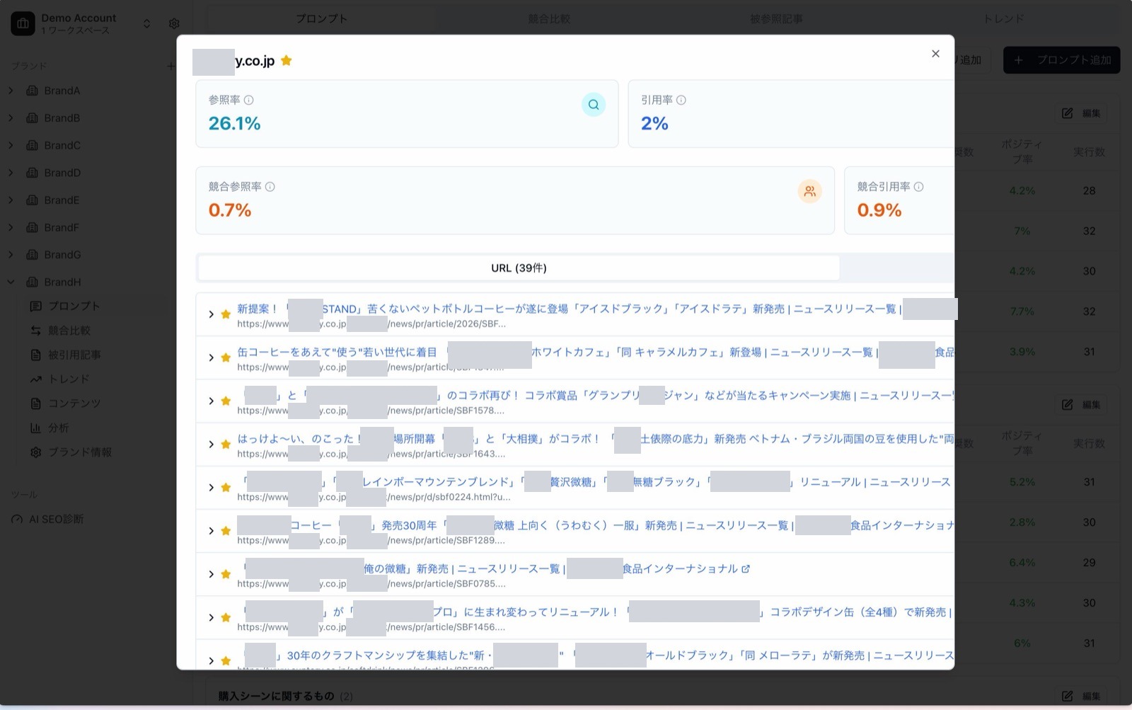Toggle the star on the 缶コーヒーをあえて row
The height and width of the screenshot is (710, 1132).
[226, 357]
